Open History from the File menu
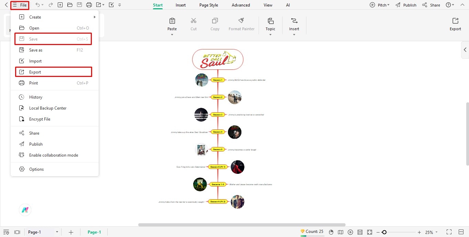This screenshot has height=237, width=469. coord(55,97)
